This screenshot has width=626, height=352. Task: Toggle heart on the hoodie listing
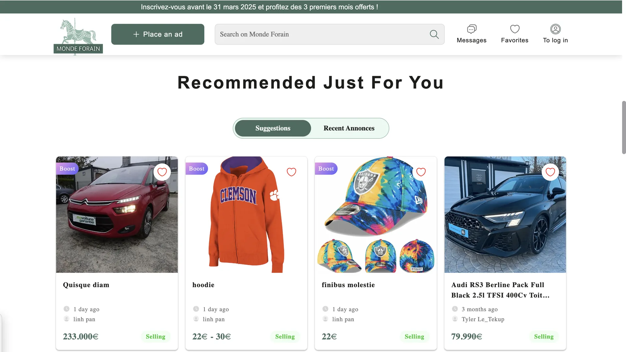click(291, 172)
